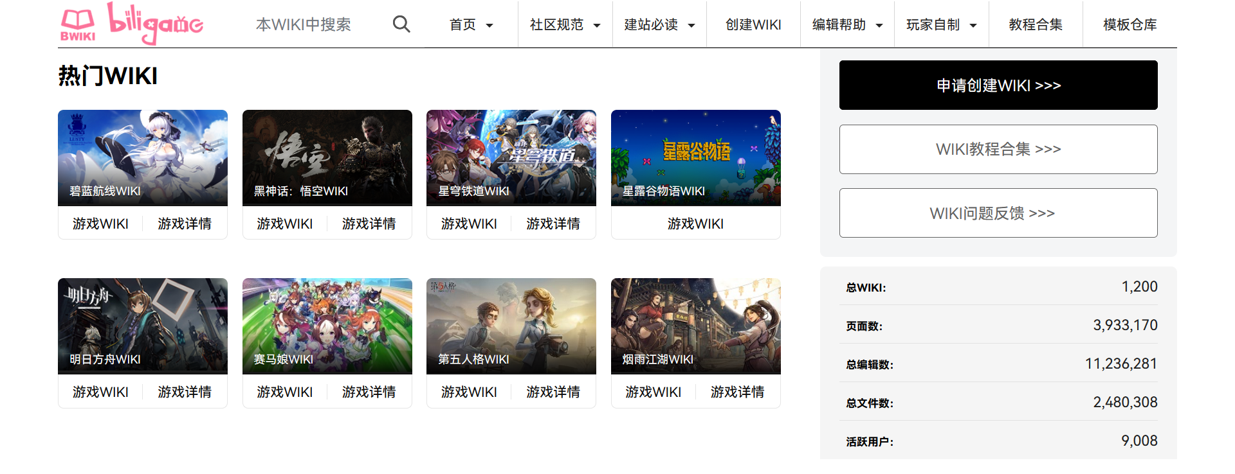Image resolution: width=1235 pixels, height=474 pixels.
Task: Click the search magnifier icon
Action: point(401,24)
